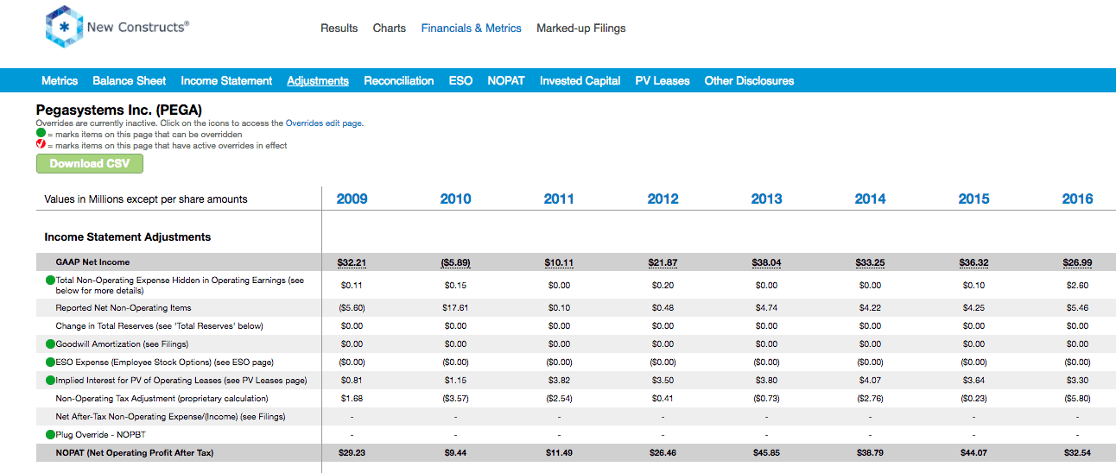Click the 2015 column header
Viewport: 1116px width, 473px height.
pos(973,199)
